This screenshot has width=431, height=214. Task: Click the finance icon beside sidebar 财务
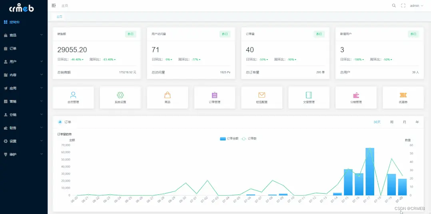[6, 128]
